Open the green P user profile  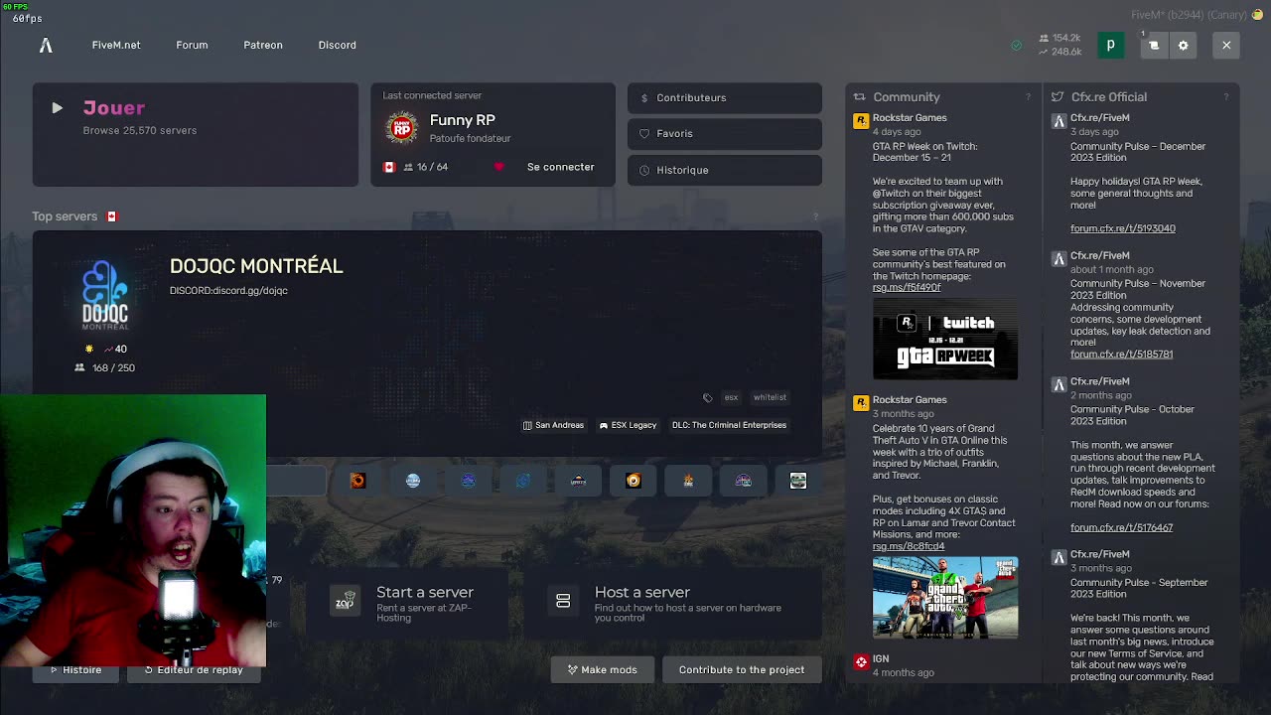pos(1110,45)
